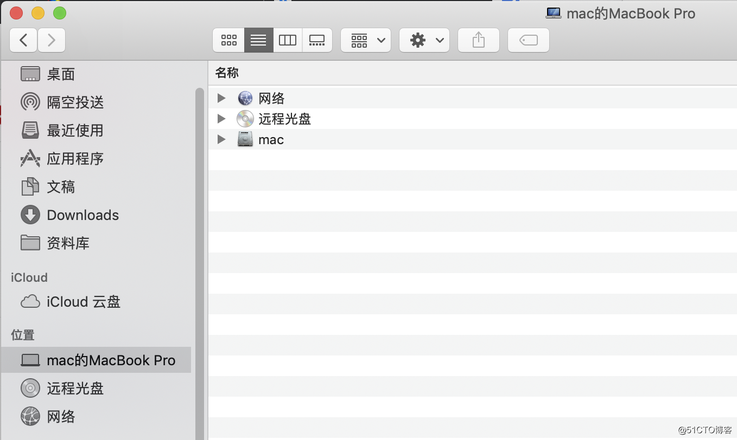Screen dimensions: 737x440
Task: Go back with the left chevron button
Action: tap(24, 40)
